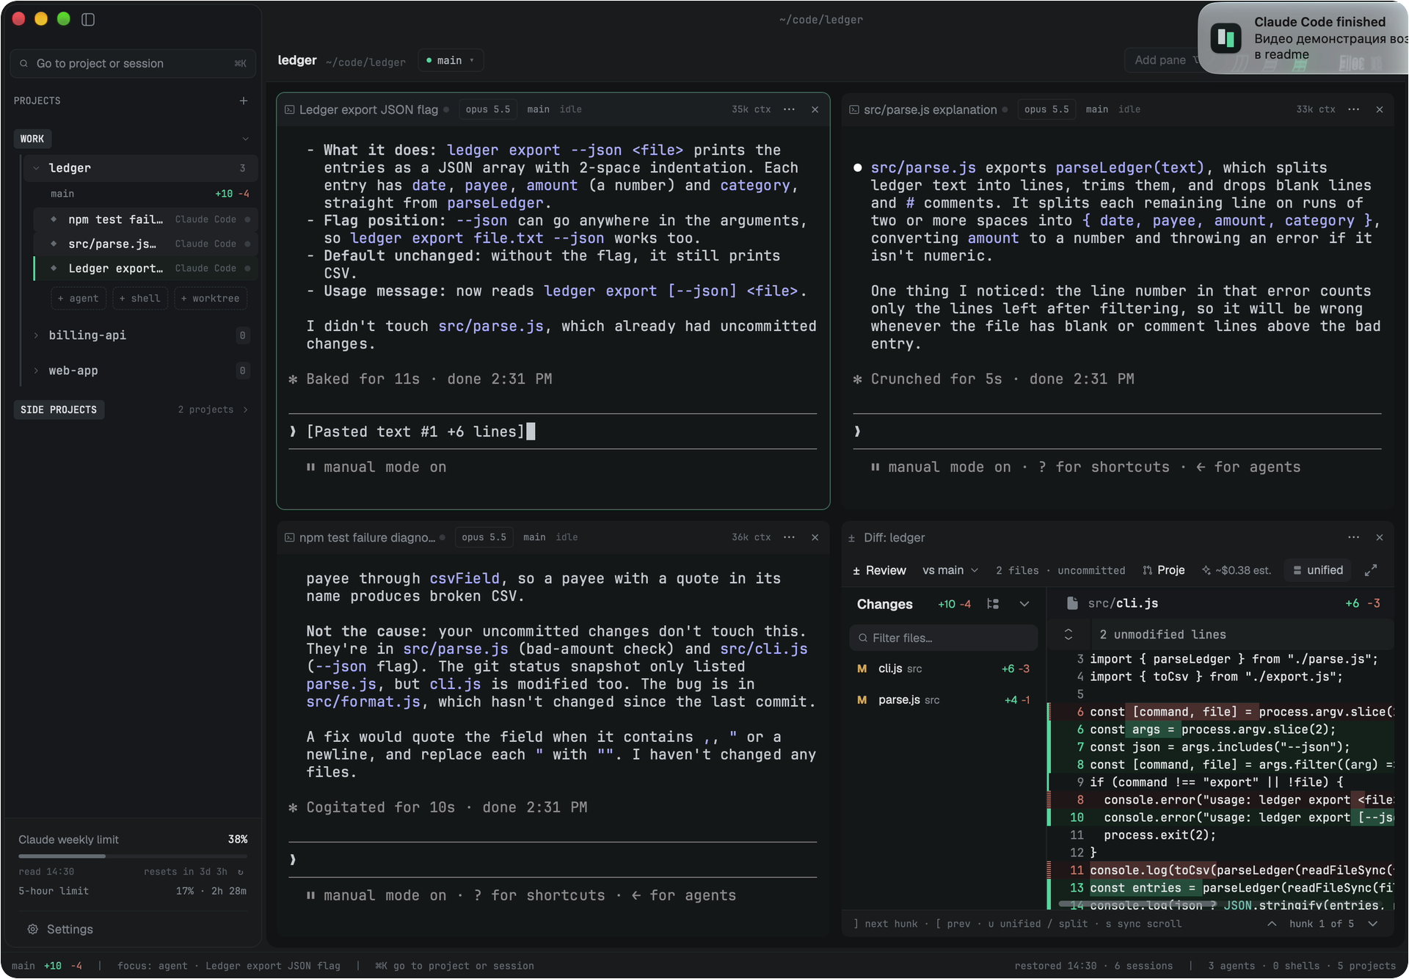
Task: Toggle the unified diff view mode
Action: pyautogui.click(x=1318, y=570)
